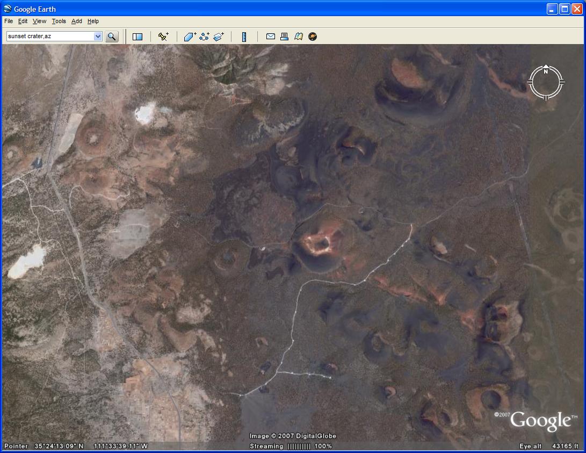Click the 'sunset crater,az' search field
Image resolution: width=586 pixels, height=453 pixels.
pos(49,37)
